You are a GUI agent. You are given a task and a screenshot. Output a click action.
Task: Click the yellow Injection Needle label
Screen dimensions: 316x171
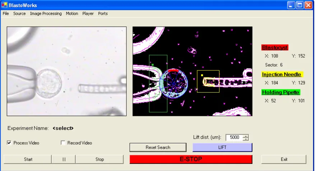282,74
